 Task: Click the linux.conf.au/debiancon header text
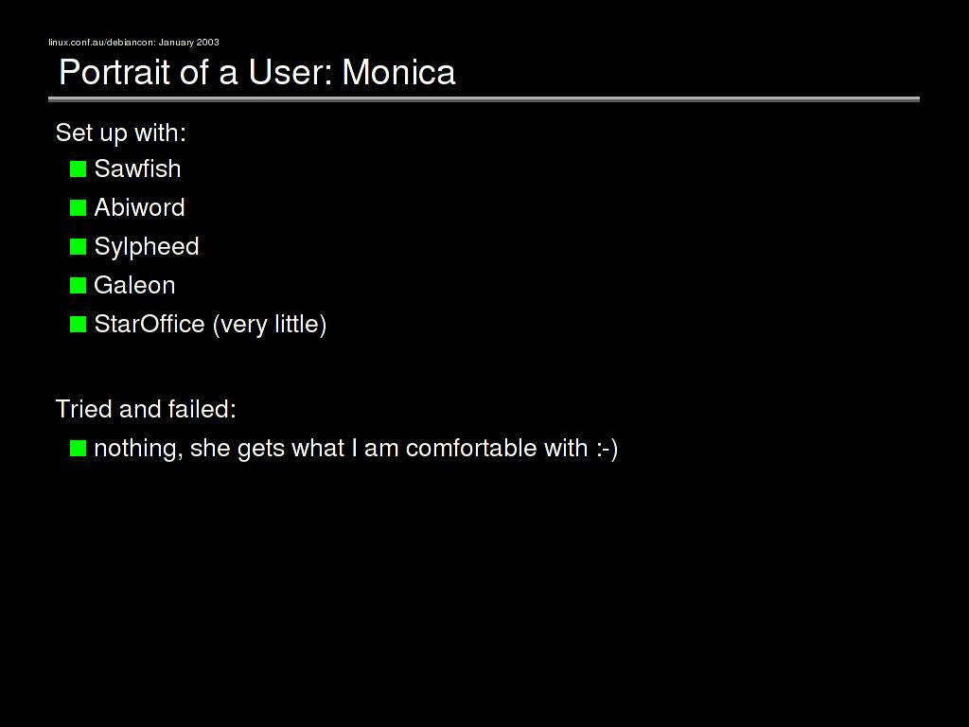(x=133, y=43)
